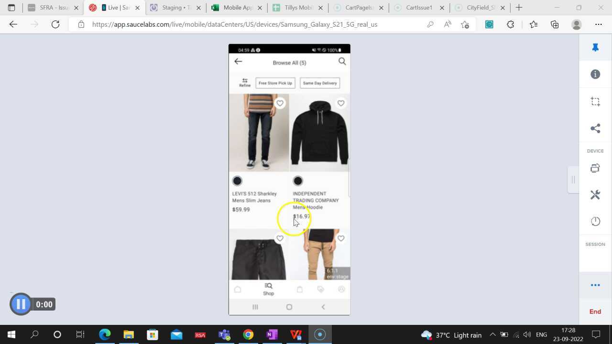
Task: Open the account profile tab in app
Action: (341, 289)
